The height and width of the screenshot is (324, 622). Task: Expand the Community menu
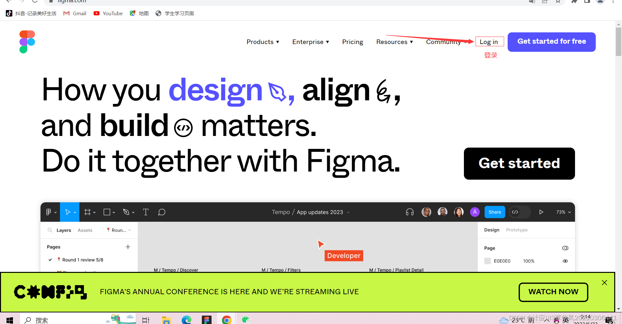(x=446, y=42)
